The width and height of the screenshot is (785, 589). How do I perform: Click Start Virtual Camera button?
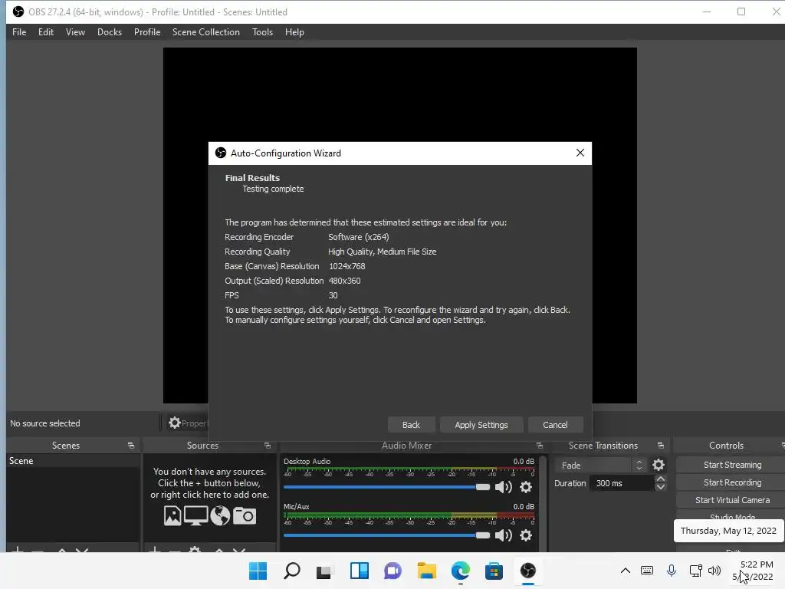(732, 500)
